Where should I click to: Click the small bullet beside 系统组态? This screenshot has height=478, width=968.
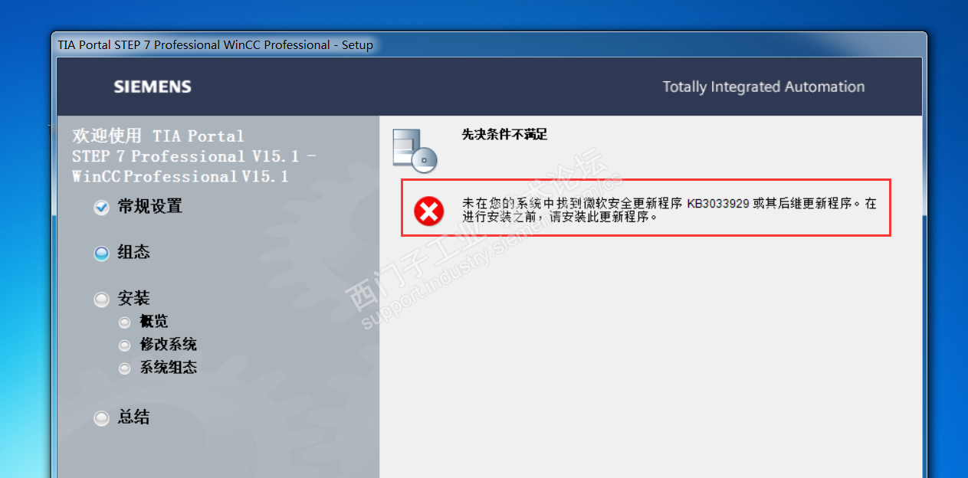point(125,368)
